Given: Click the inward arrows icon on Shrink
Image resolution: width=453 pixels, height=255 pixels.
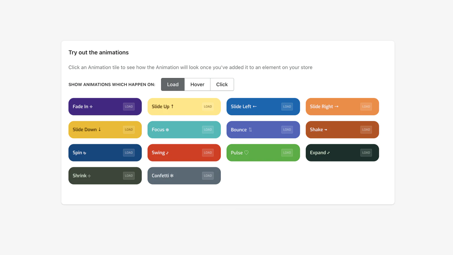Looking at the screenshot, I should pyautogui.click(x=89, y=176).
